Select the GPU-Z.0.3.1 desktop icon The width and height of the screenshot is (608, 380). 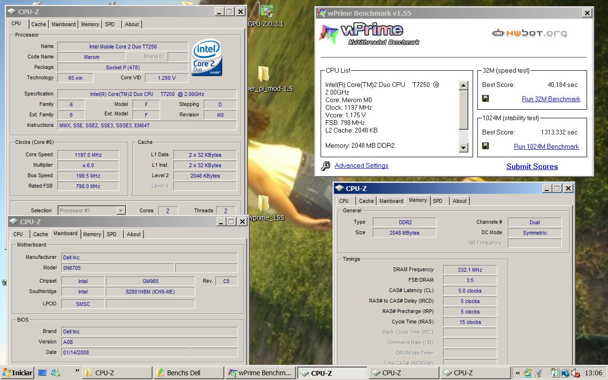266,15
